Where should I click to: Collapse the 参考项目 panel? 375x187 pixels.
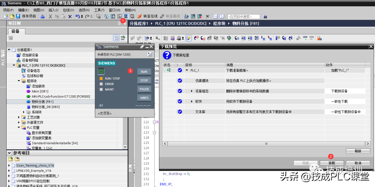pyautogui.click(x=9, y=153)
